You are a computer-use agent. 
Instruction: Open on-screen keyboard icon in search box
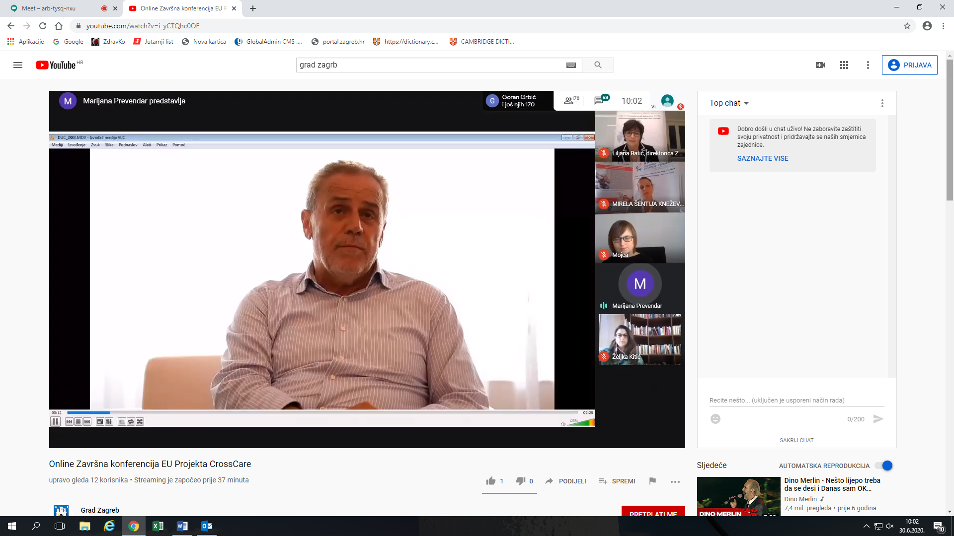pos(571,65)
